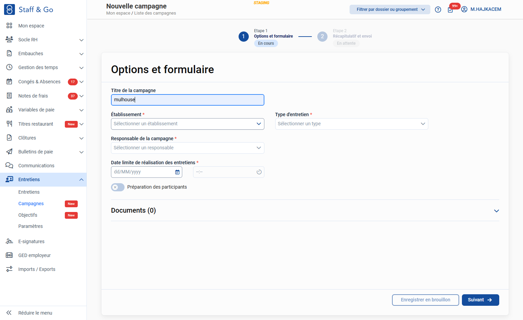Click the Variables de paie icon
This screenshot has width=523, height=320.
click(x=10, y=110)
